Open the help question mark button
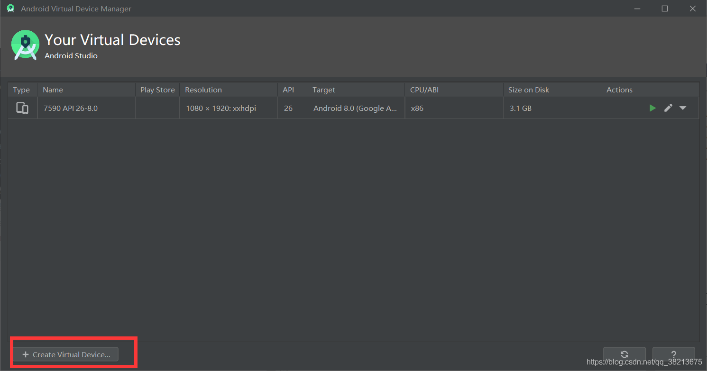The width and height of the screenshot is (707, 371). (674, 354)
